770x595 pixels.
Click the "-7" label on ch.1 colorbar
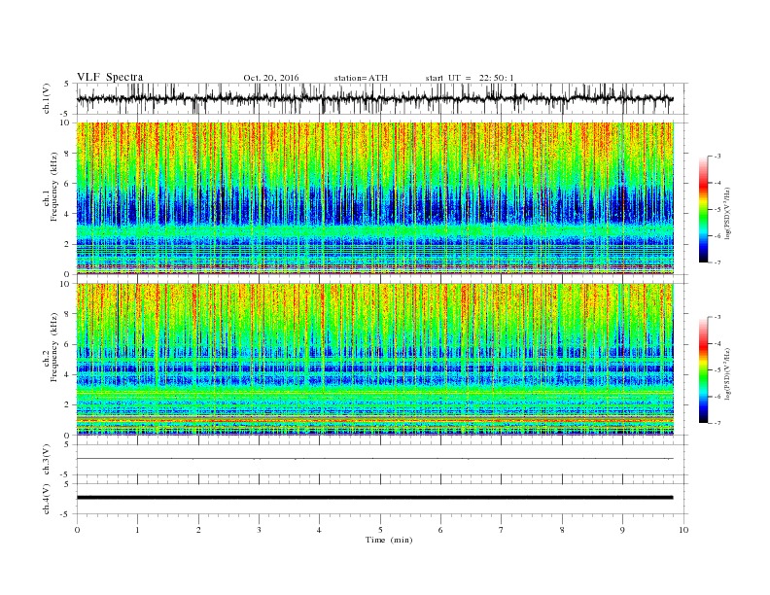pos(717,262)
